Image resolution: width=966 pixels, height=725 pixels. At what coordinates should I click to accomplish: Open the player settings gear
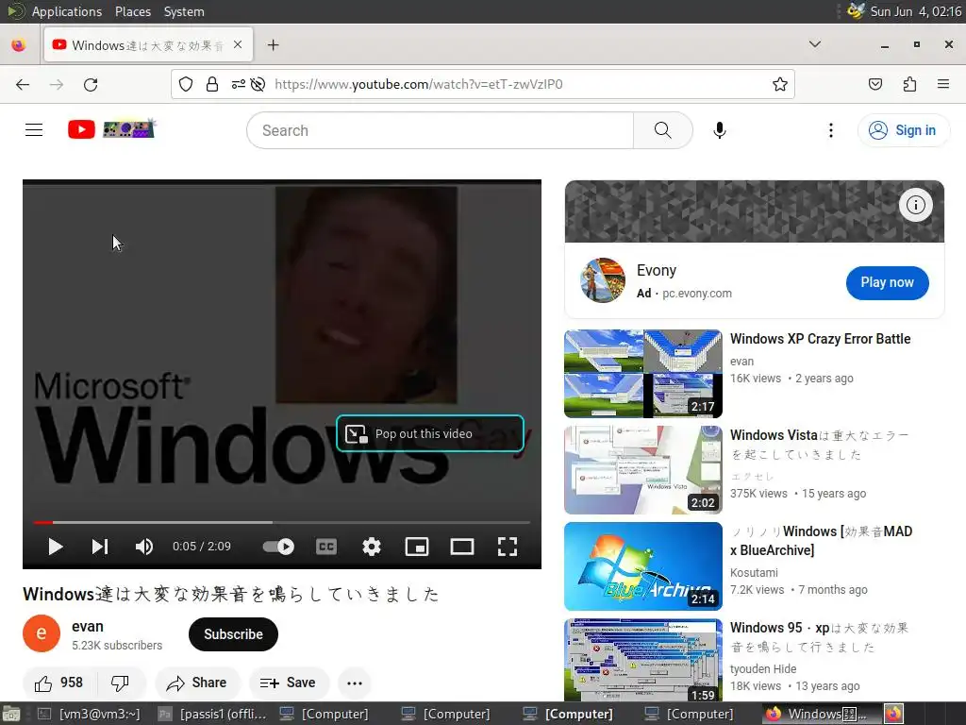[x=372, y=547]
